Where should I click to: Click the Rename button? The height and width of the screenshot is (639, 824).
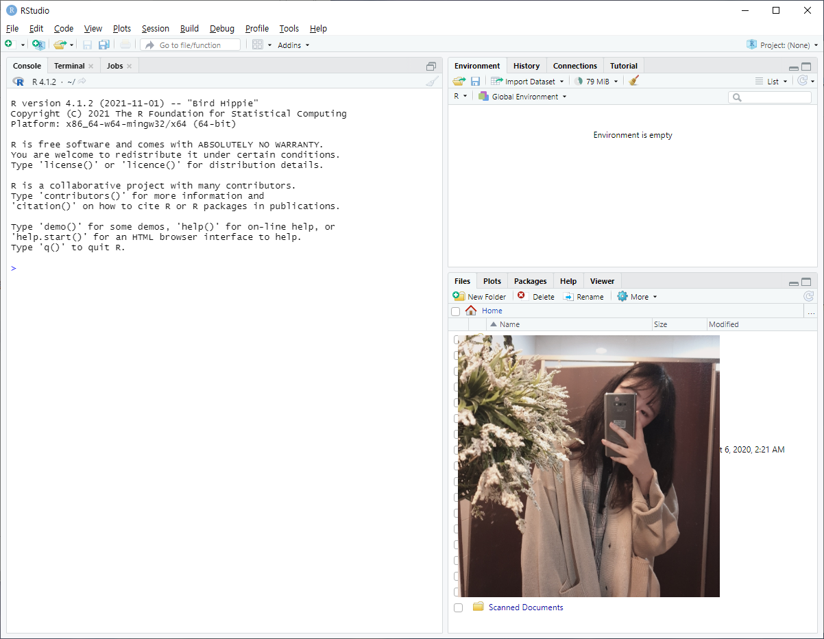click(583, 297)
